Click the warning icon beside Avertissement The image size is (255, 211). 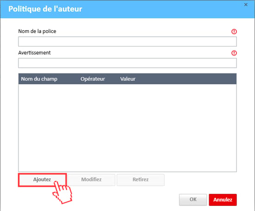tap(234, 53)
